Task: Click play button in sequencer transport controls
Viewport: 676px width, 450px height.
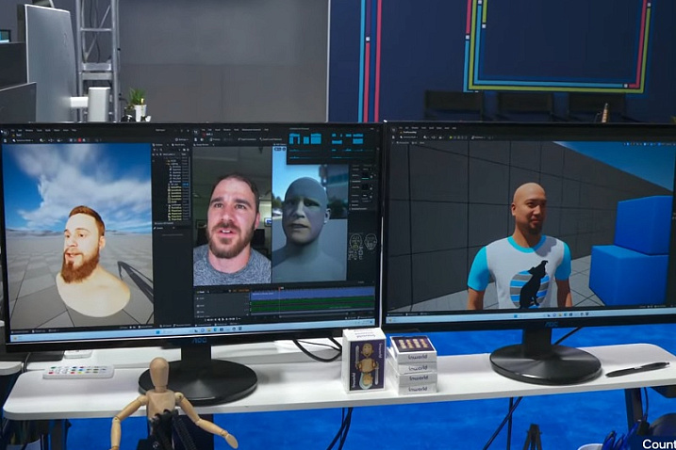Action: click(x=223, y=319)
